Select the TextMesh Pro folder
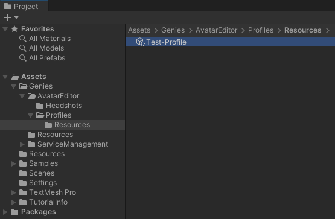The width and height of the screenshot is (335, 219). [53, 192]
